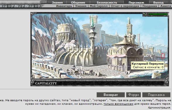This screenshot has height=110, width=172.
Task: Open the Персонаж menu
Action: tap(136, 2)
